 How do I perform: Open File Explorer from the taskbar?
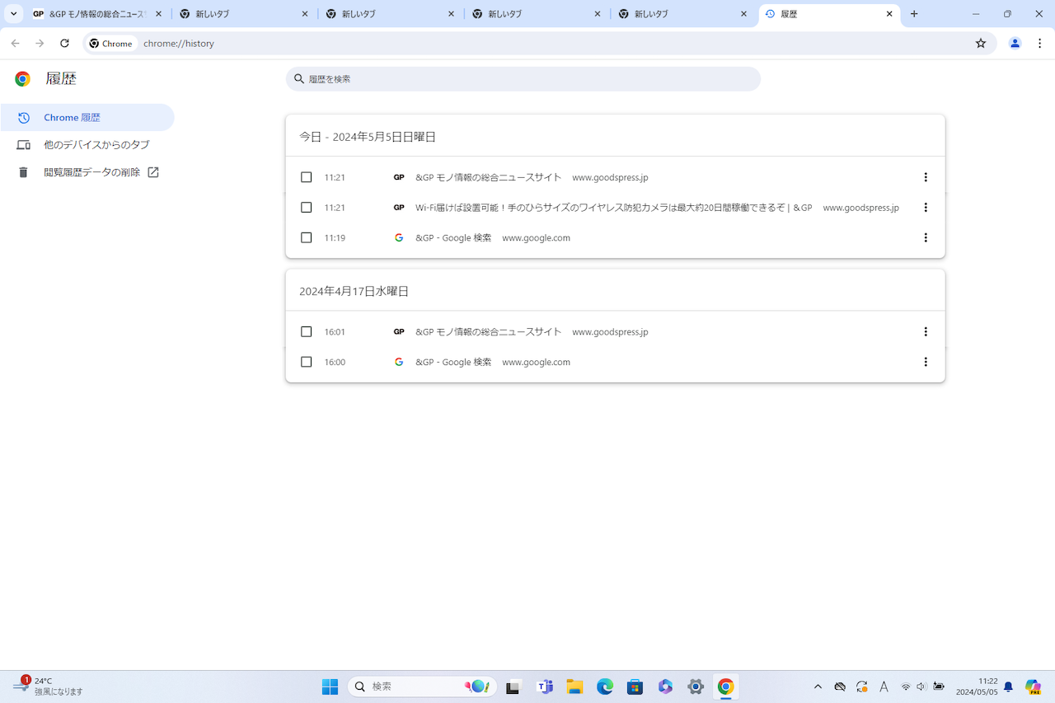pyautogui.click(x=574, y=687)
